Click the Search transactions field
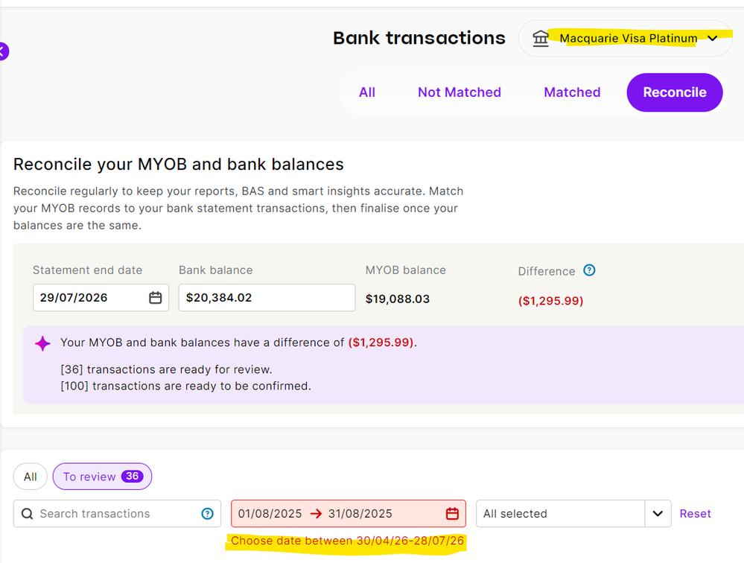Image resolution: width=744 pixels, height=563 pixels. [x=117, y=513]
